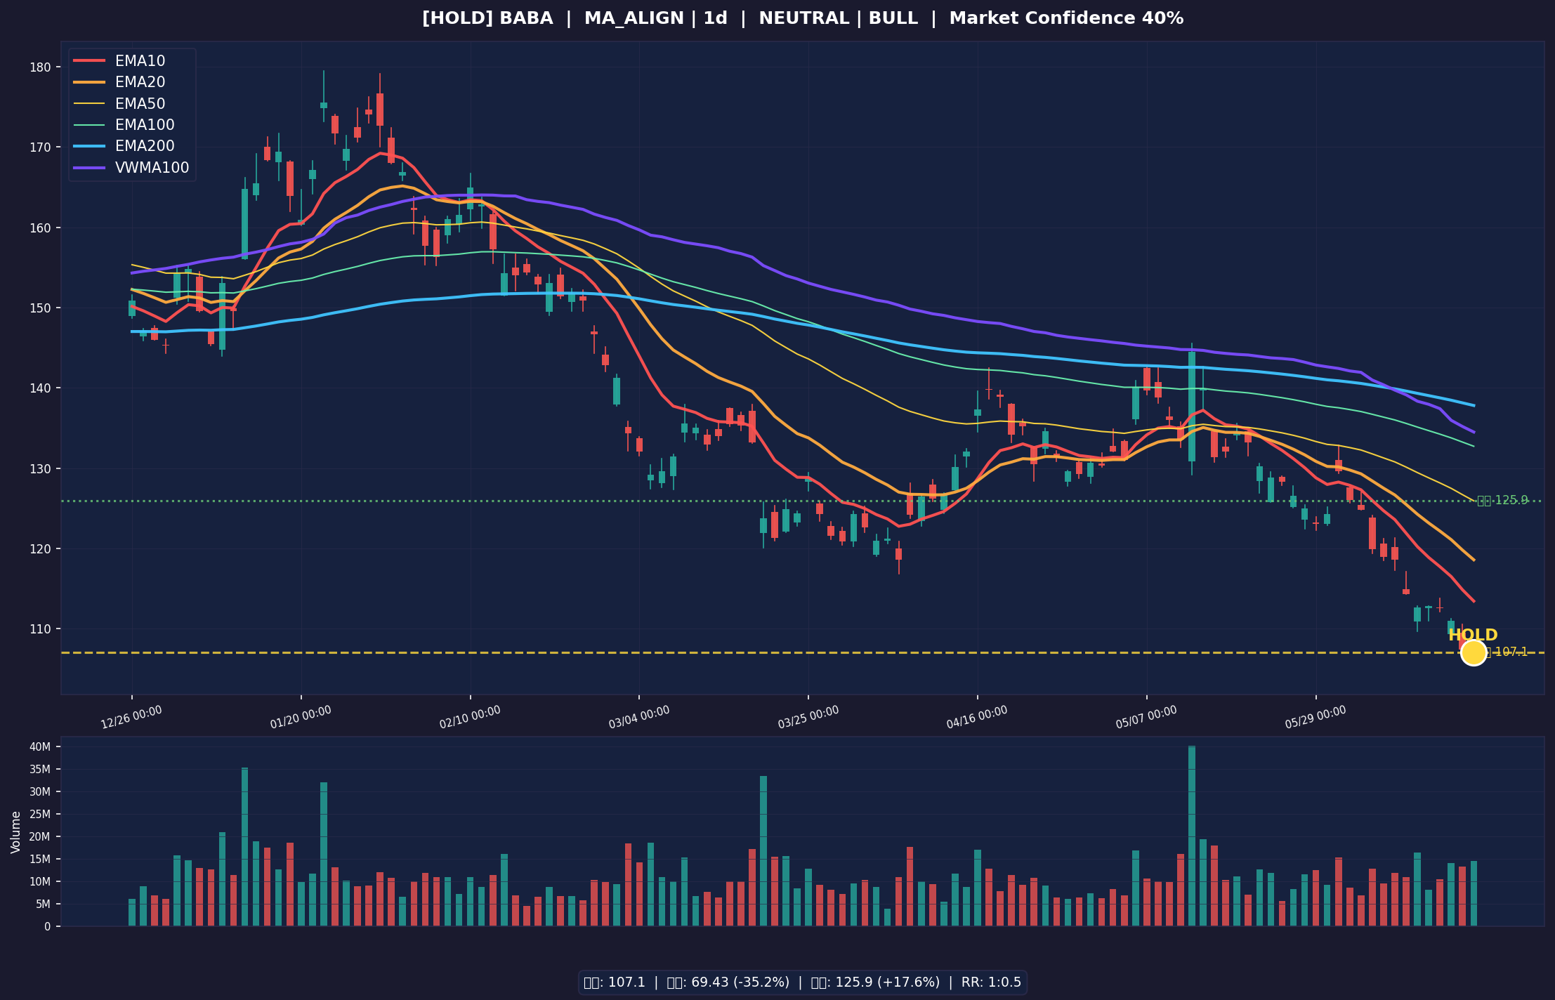
Task: Click the 30M volume axis tick
Action: pyautogui.click(x=41, y=791)
